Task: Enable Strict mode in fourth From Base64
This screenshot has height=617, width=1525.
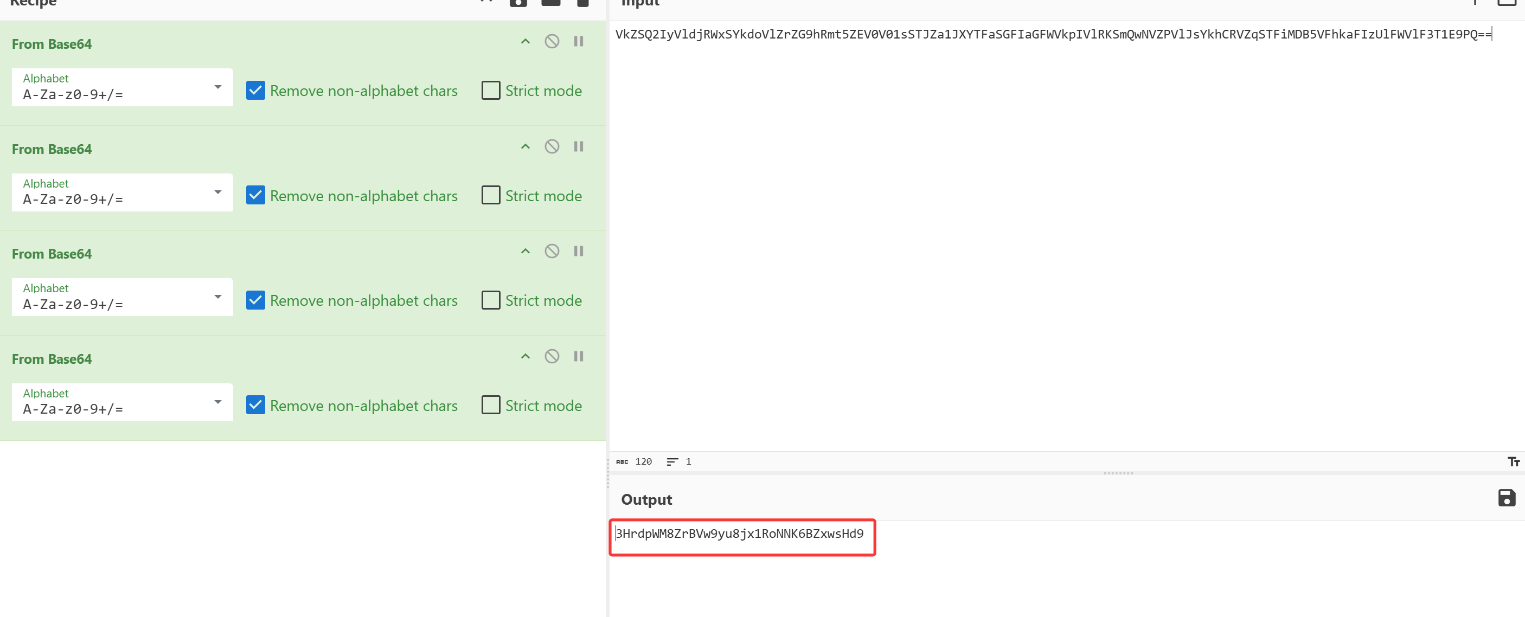Action: coord(491,405)
